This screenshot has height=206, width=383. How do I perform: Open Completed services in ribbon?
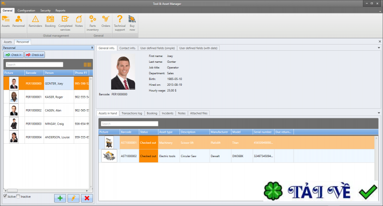(65, 21)
